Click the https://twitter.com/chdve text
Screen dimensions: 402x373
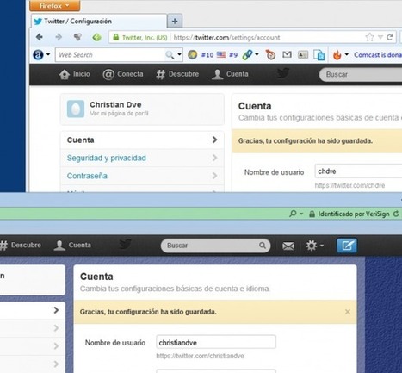pos(349,185)
